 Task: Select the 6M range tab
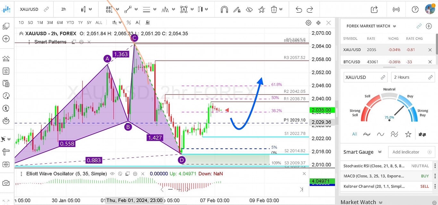[60, 22]
